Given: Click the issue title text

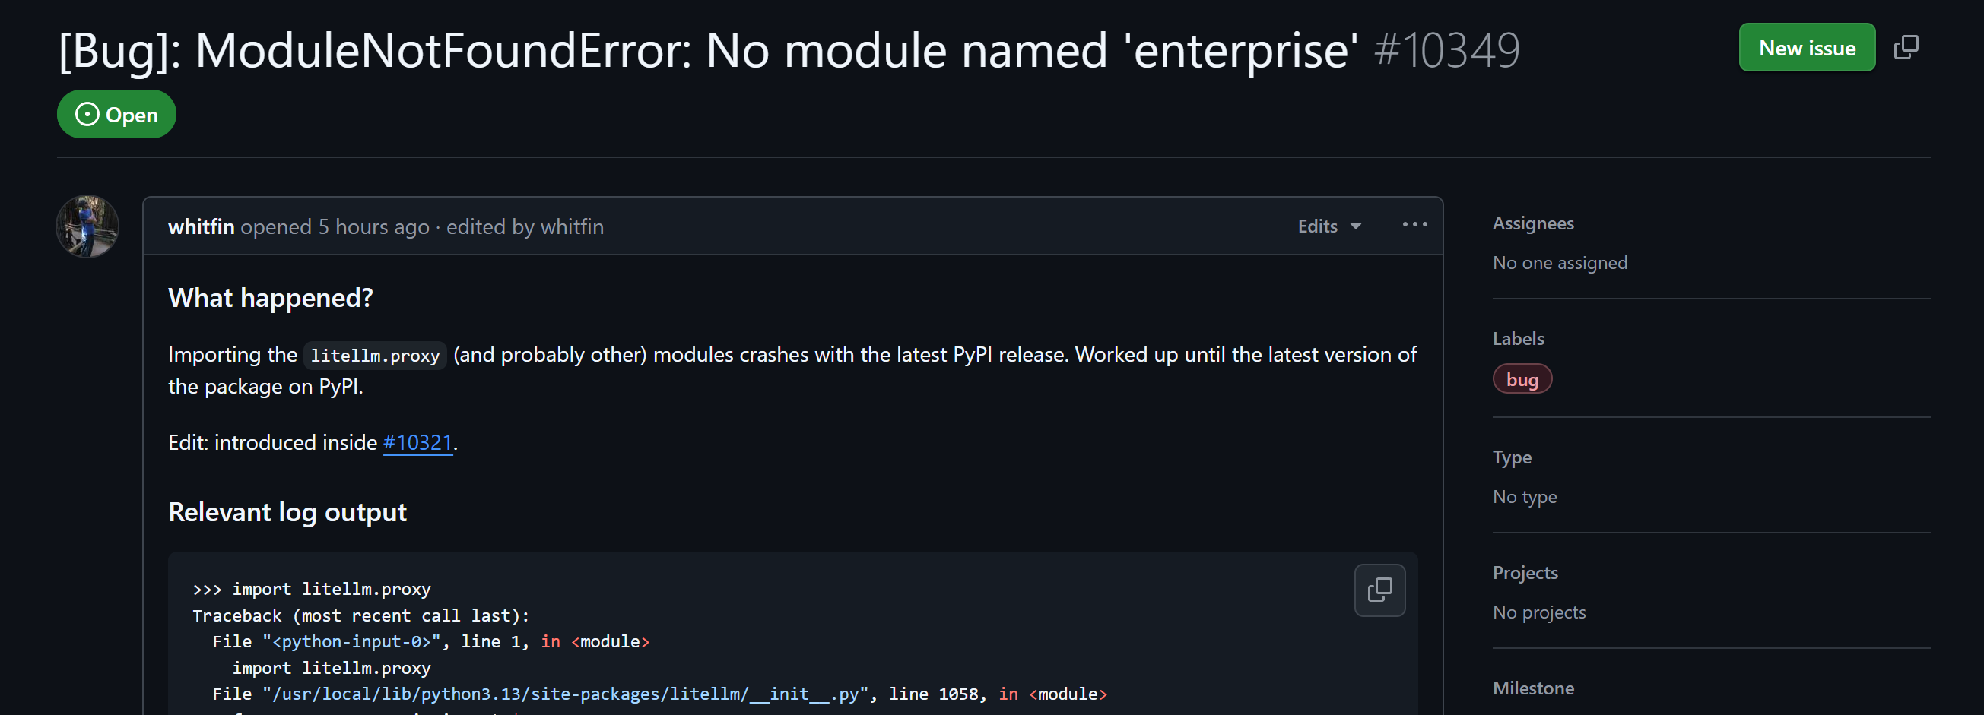Looking at the screenshot, I should pyautogui.click(x=709, y=50).
